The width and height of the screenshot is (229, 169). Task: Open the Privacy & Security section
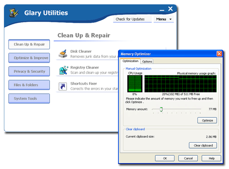pos(29,71)
